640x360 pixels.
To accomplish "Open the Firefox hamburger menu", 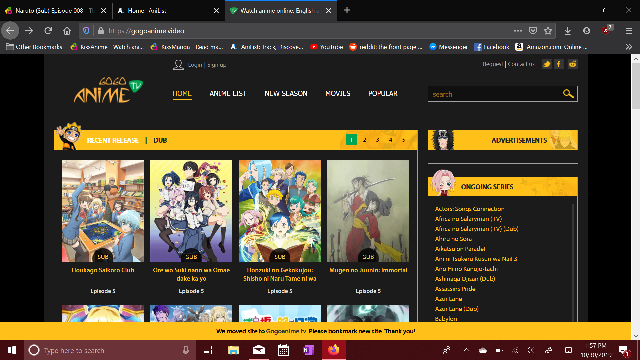I will [x=628, y=31].
